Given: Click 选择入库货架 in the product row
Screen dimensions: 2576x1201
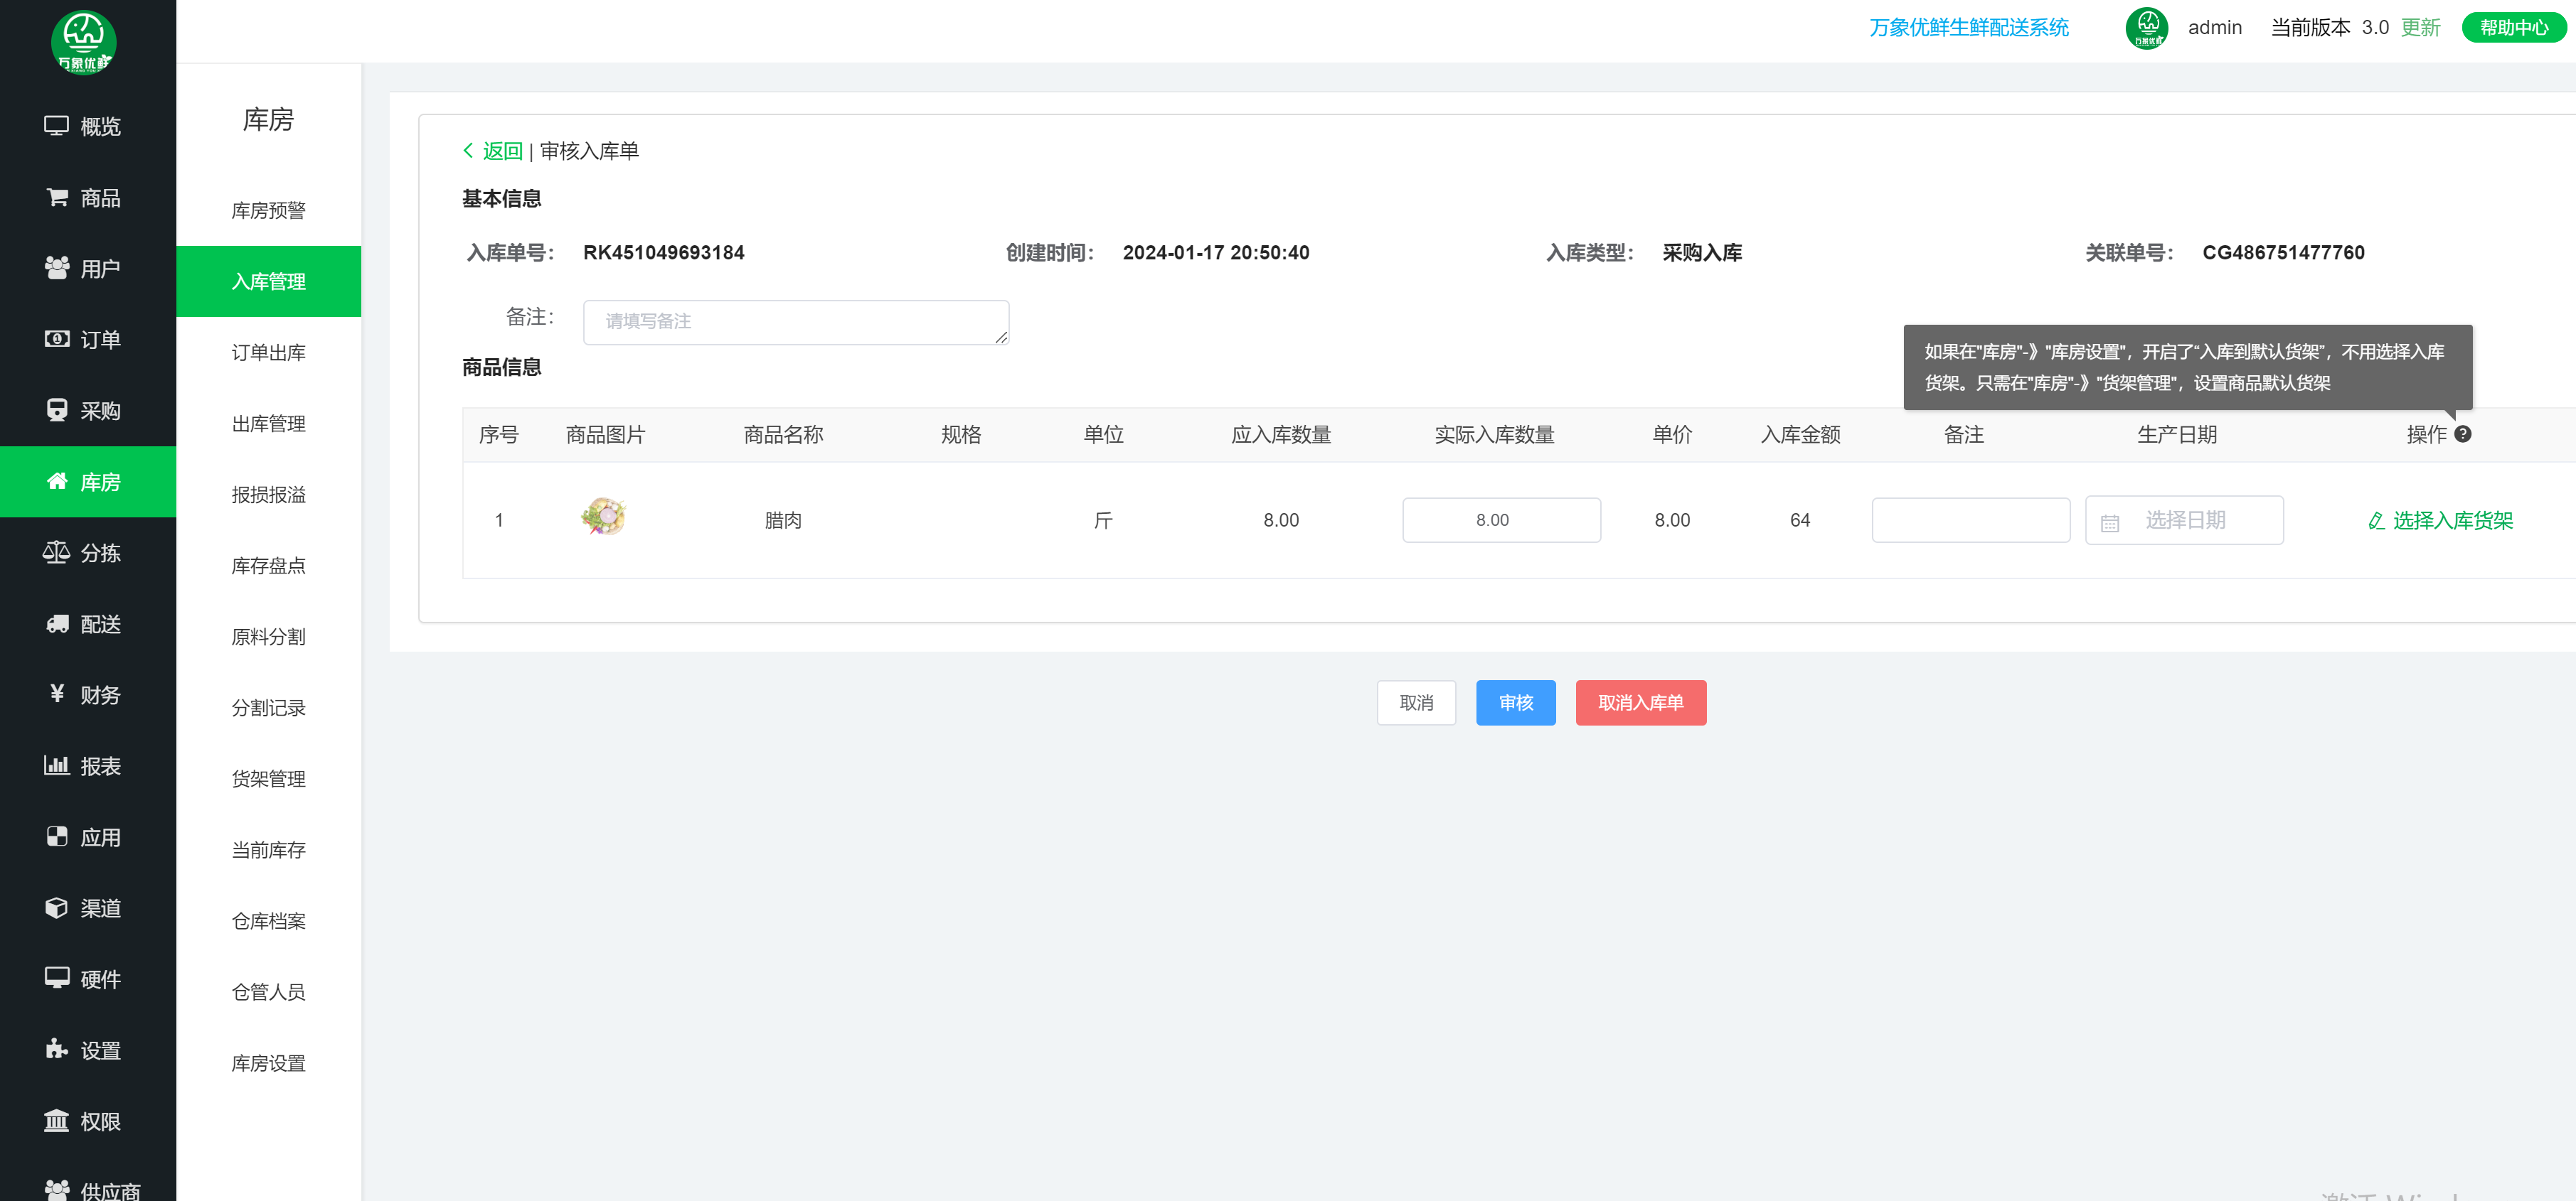Looking at the screenshot, I should pyautogui.click(x=2441, y=521).
